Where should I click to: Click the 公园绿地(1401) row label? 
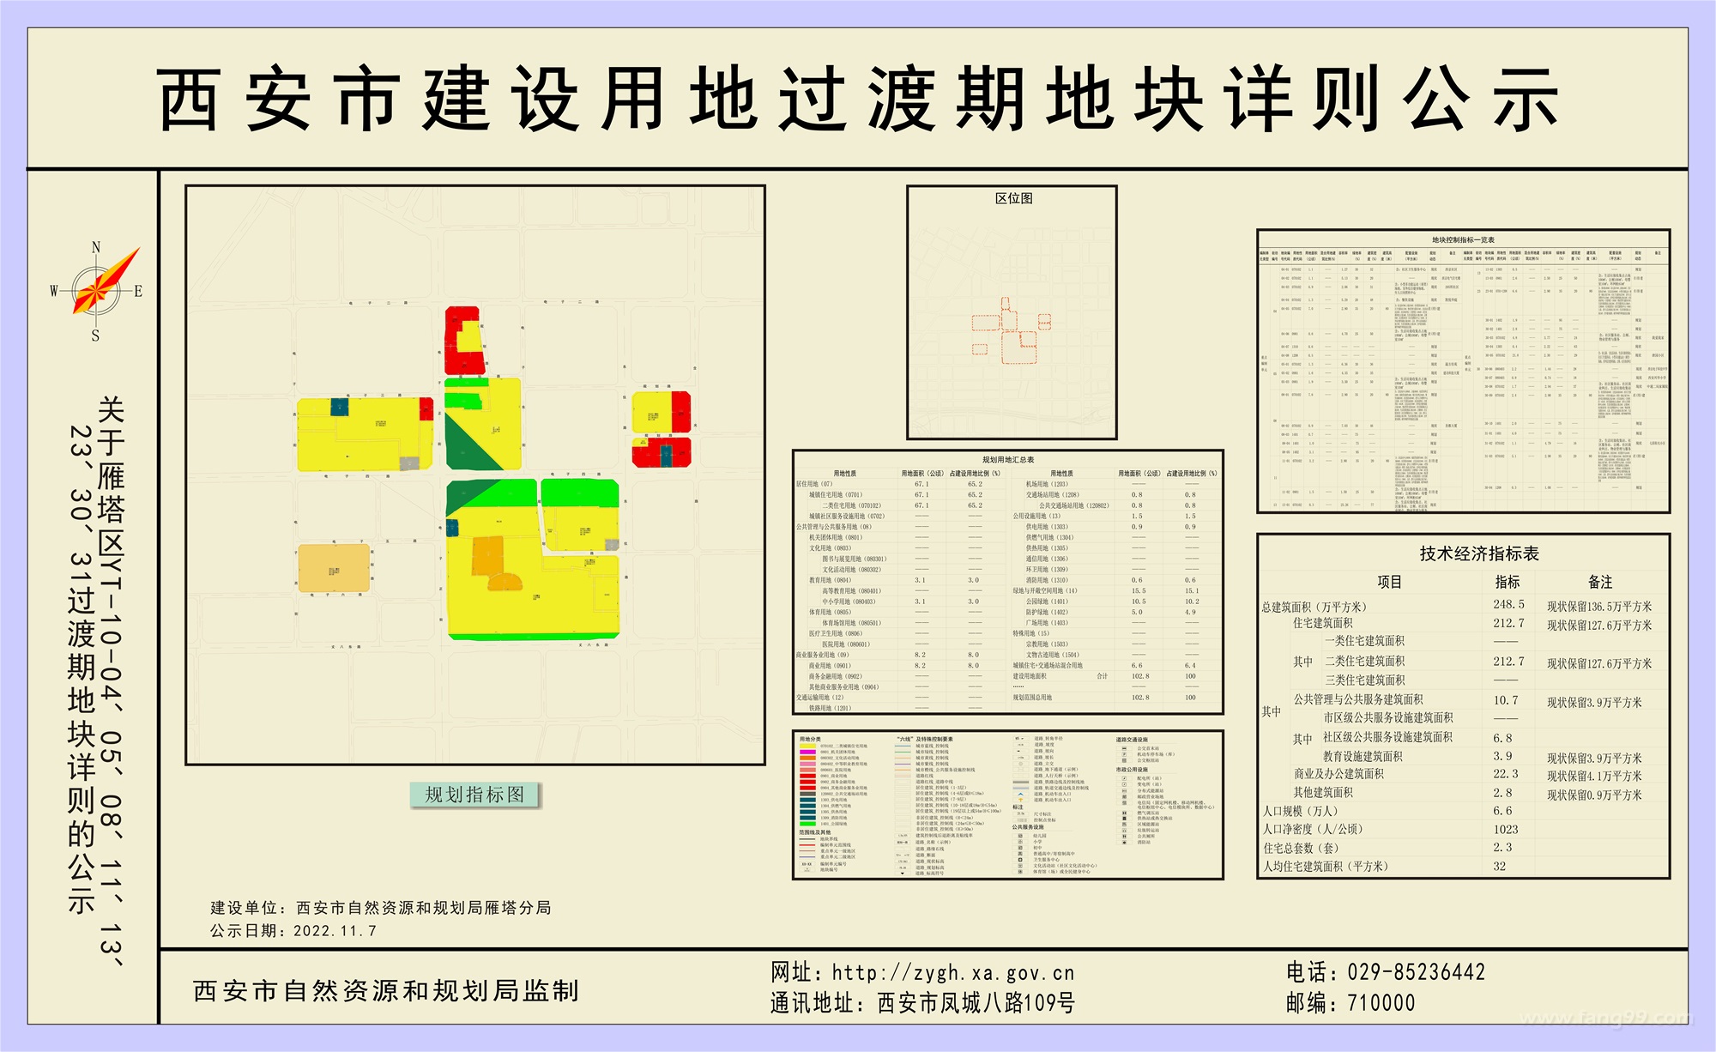click(x=1047, y=602)
